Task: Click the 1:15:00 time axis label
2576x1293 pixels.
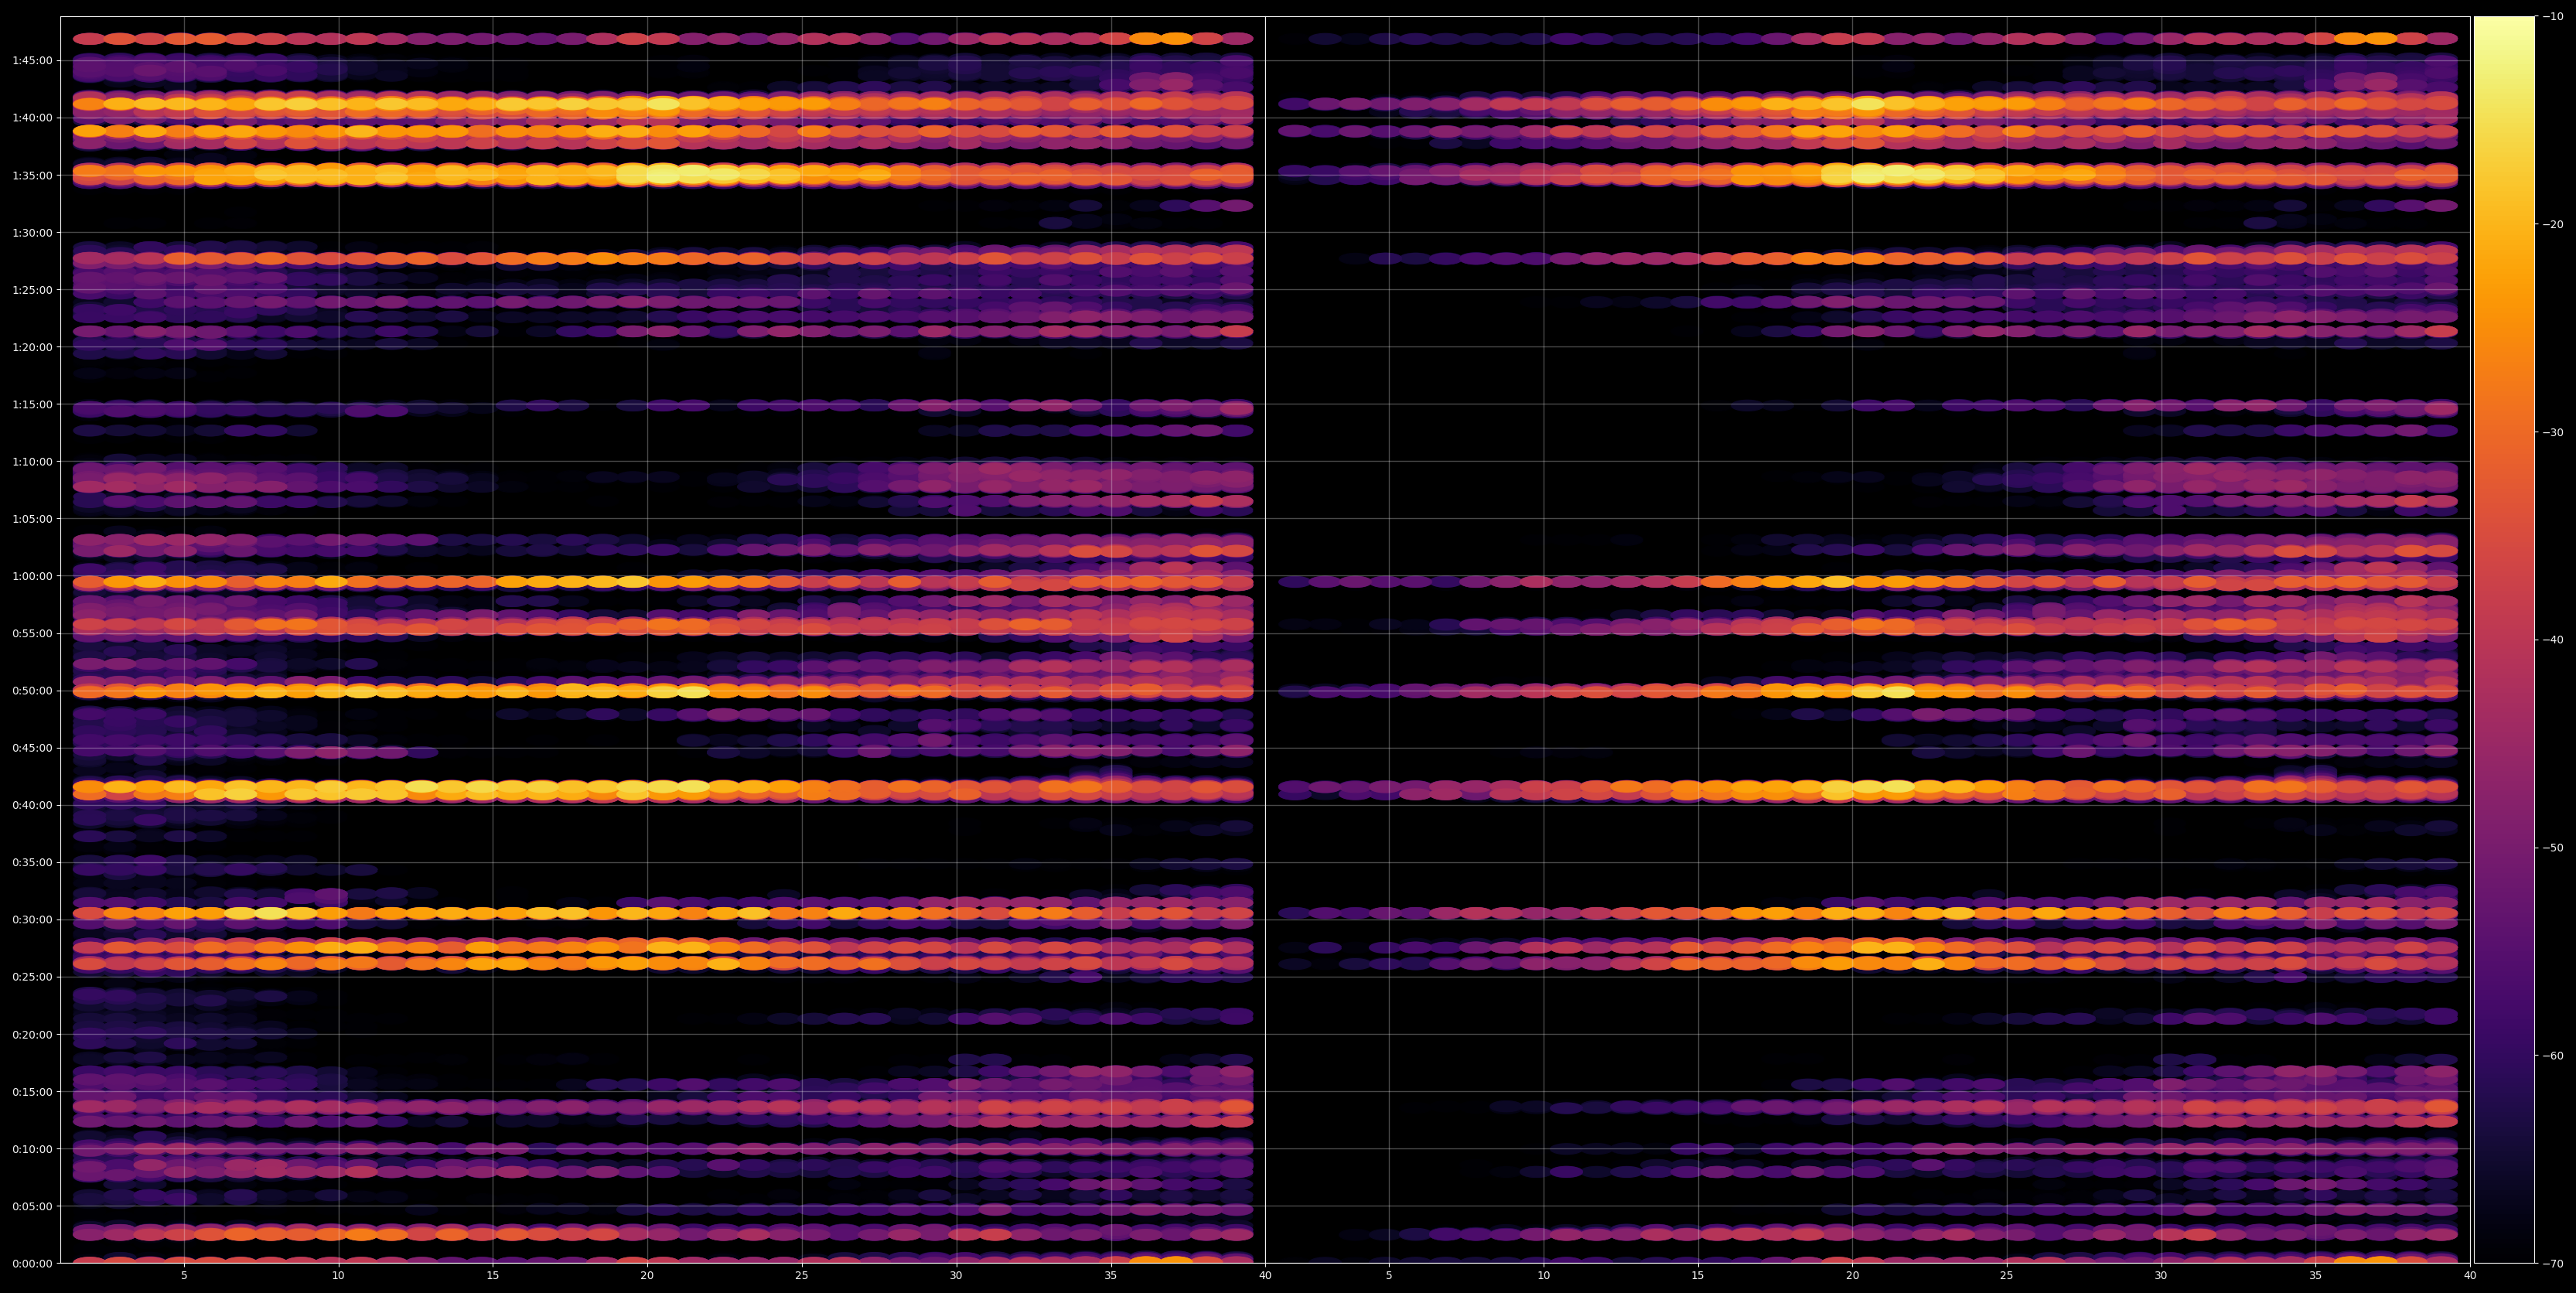Action: point(32,404)
